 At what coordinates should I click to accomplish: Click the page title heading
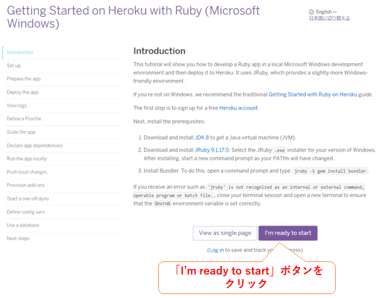tap(133, 17)
